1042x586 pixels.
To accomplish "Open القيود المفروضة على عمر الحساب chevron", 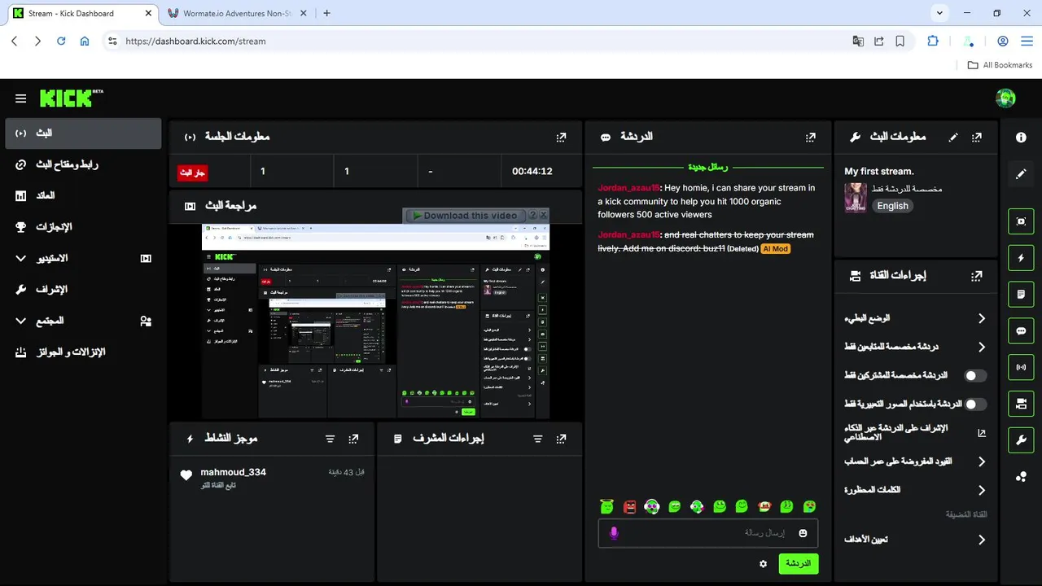I will 982,461.
